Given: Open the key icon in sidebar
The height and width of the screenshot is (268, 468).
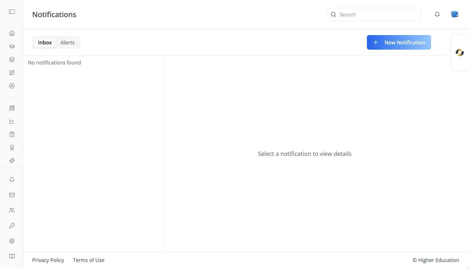Looking at the screenshot, I should (12, 226).
